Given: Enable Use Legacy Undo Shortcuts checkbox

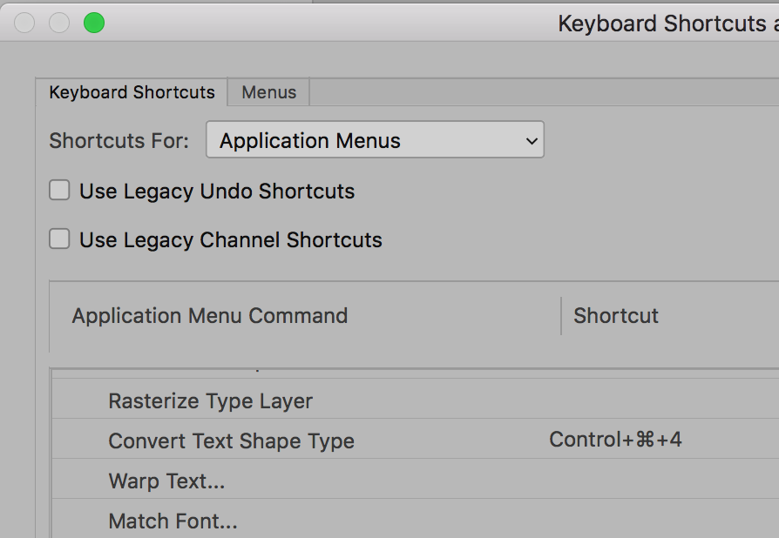Looking at the screenshot, I should click(59, 191).
